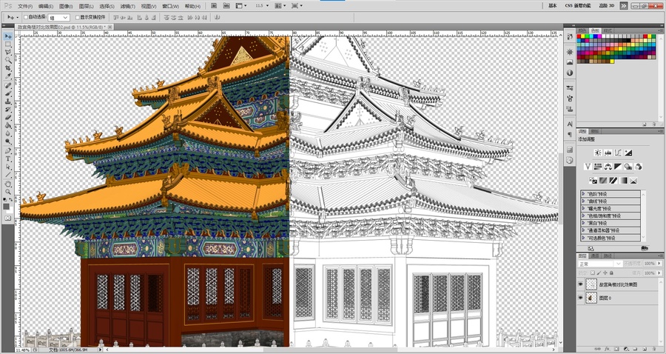Click the layer opacity 100% arrow
This screenshot has height=354, width=666.
coord(659,264)
